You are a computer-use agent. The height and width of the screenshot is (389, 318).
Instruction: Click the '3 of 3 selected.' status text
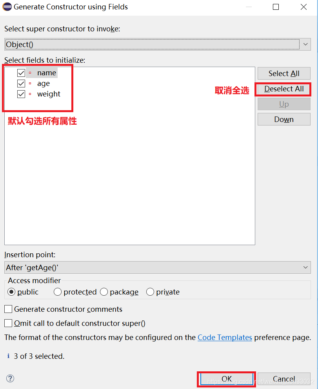(39, 356)
